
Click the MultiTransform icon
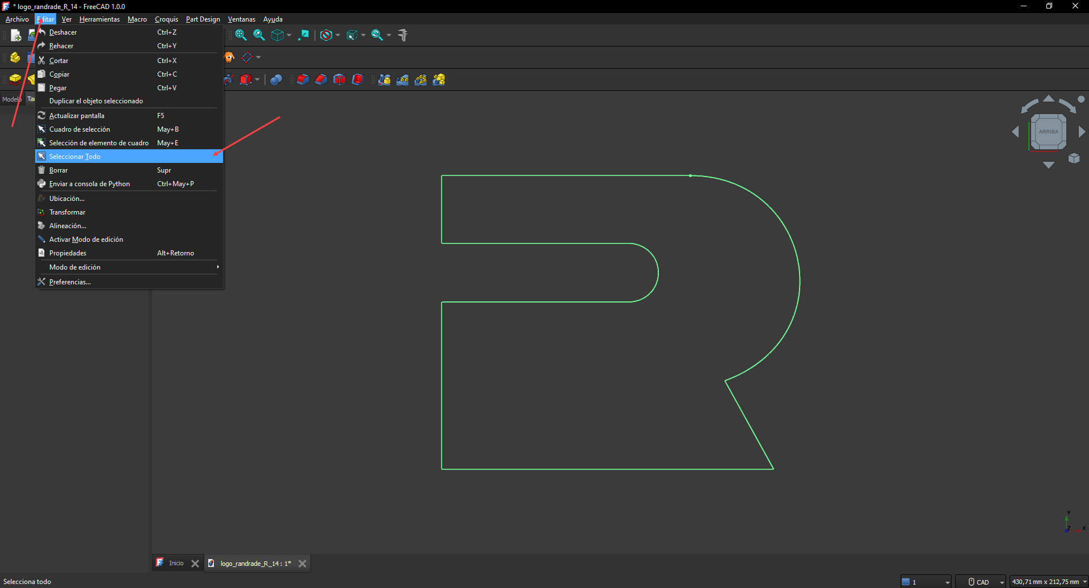tap(439, 79)
